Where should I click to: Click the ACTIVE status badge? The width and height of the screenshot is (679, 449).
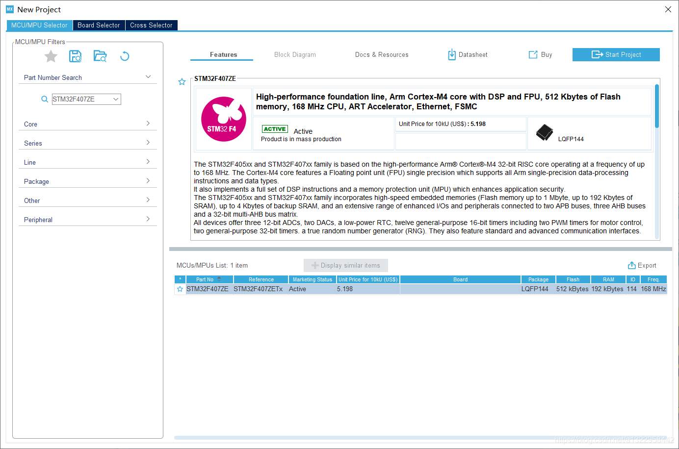(275, 129)
